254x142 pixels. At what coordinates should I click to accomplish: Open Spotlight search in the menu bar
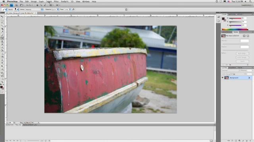click(x=250, y=2)
